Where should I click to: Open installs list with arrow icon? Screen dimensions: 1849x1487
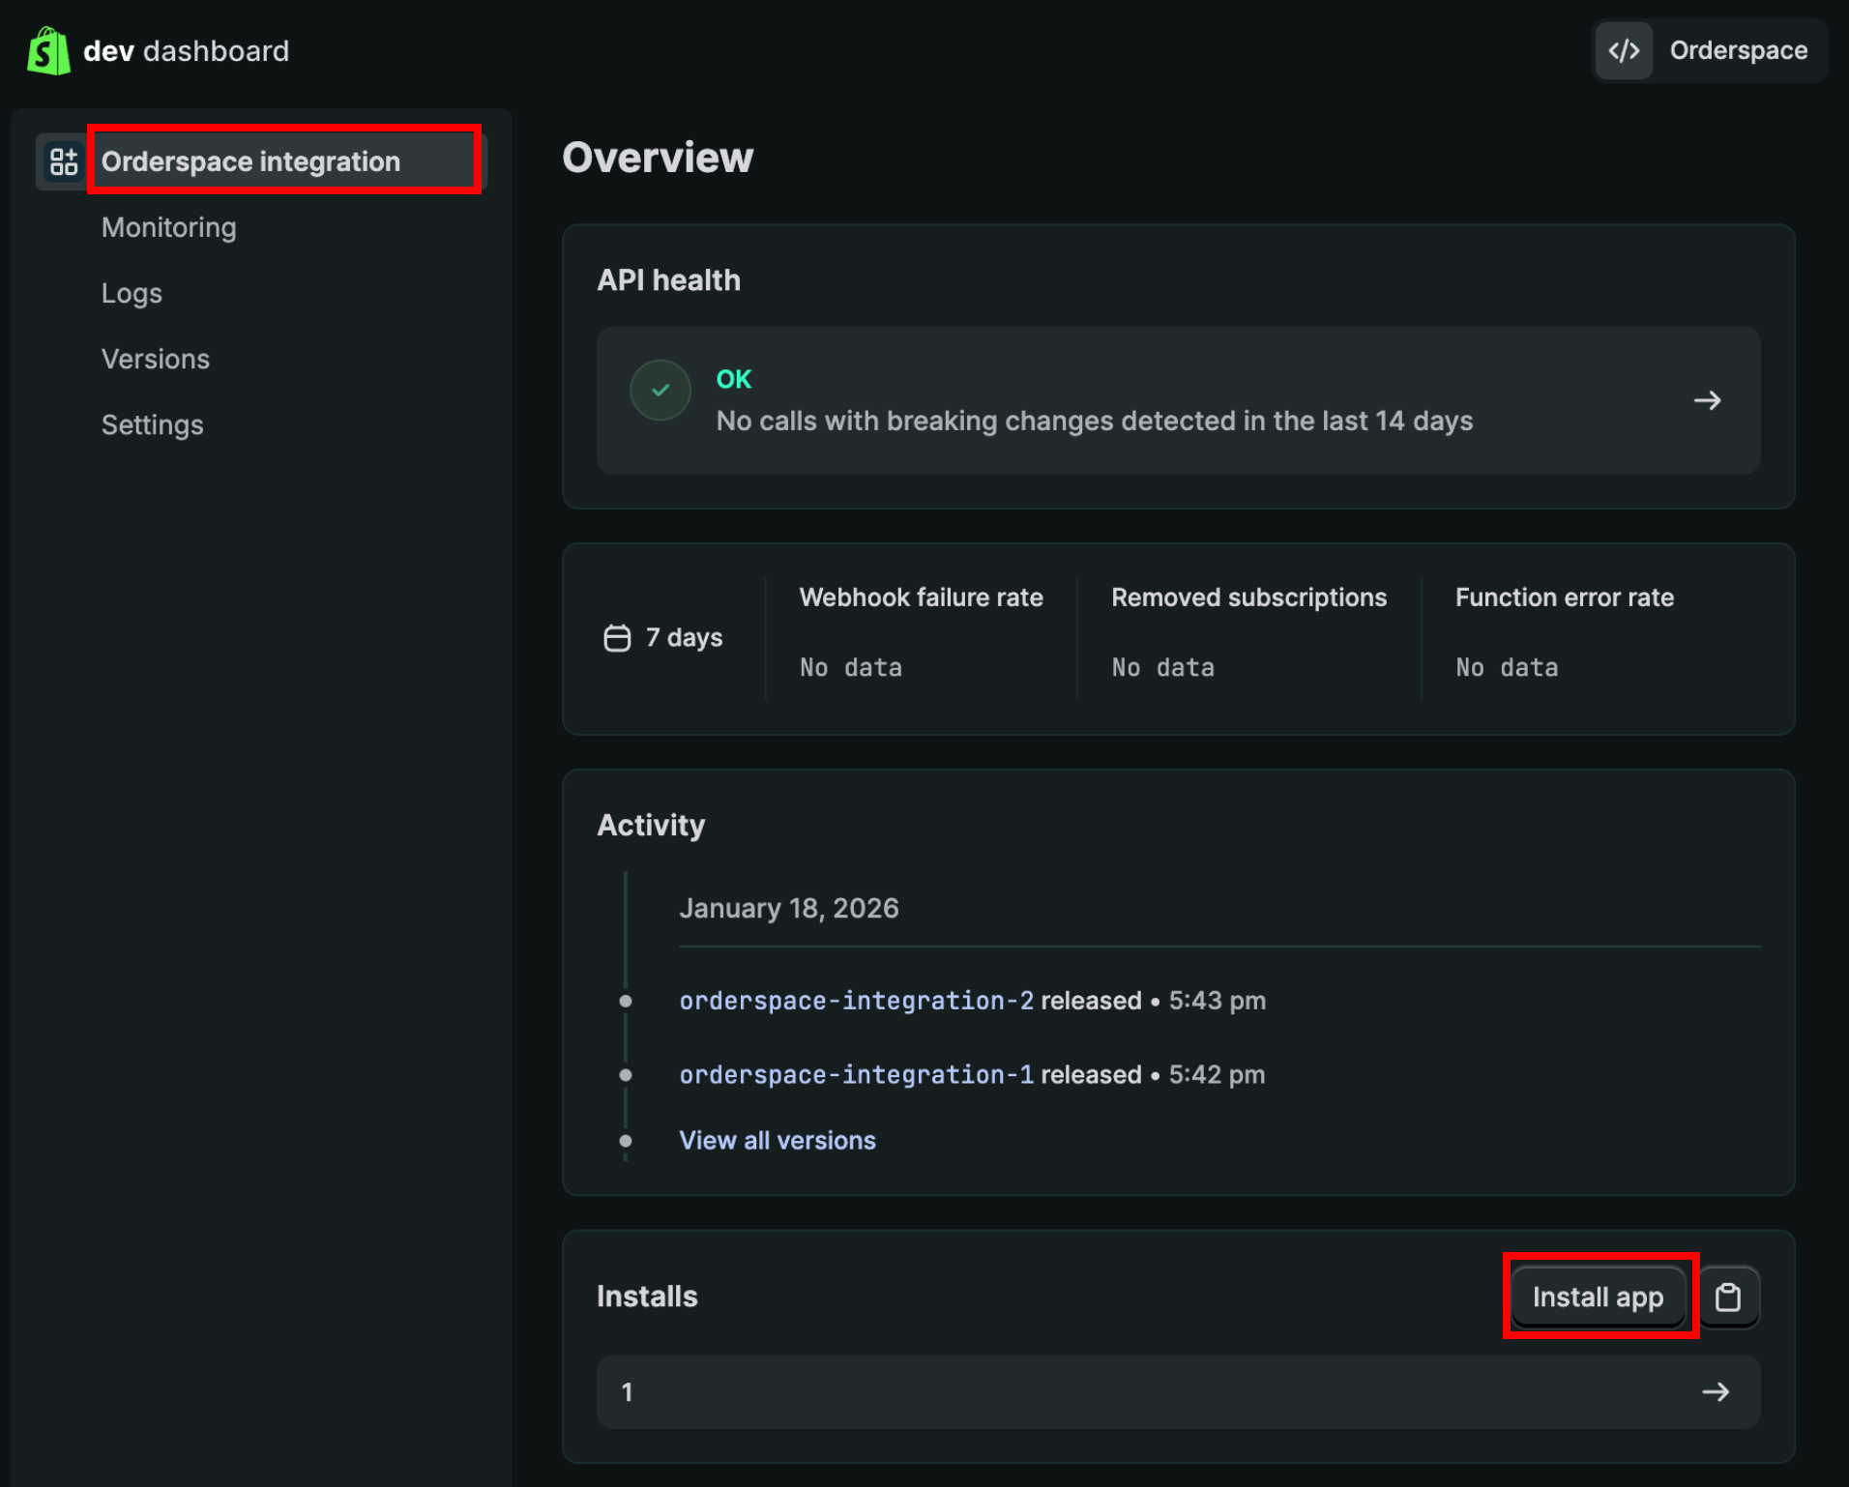pos(1716,1392)
